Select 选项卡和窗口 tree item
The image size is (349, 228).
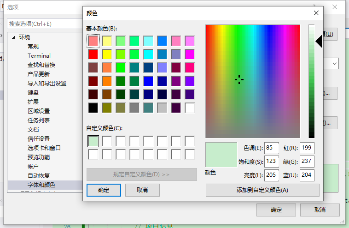[44, 148]
